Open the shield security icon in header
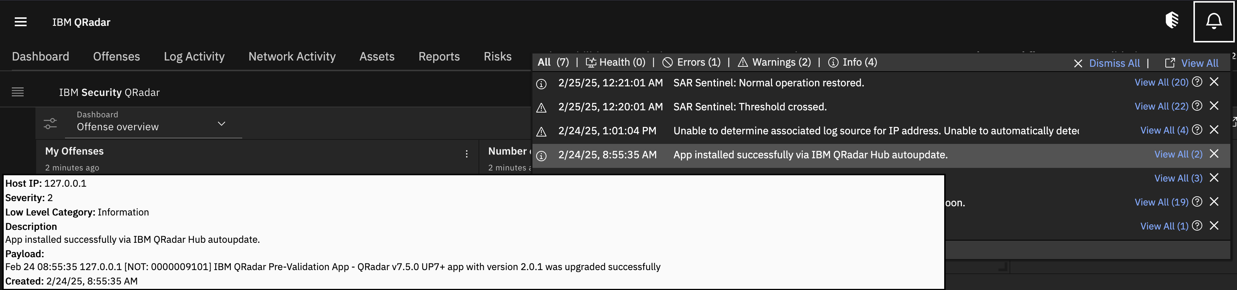 point(1172,21)
